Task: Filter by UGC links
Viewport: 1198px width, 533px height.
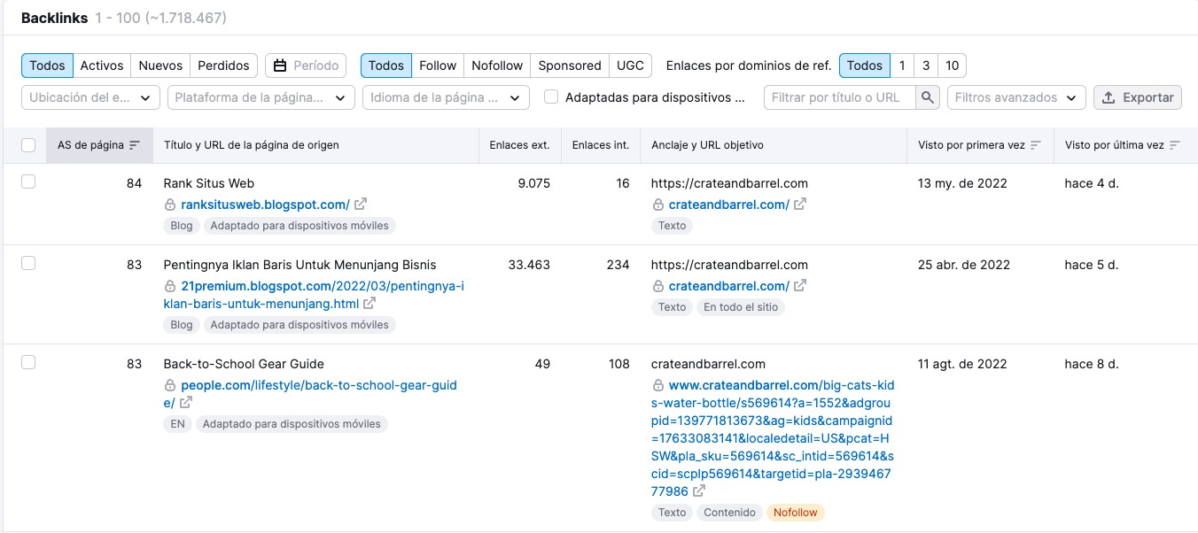Action: (631, 66)
